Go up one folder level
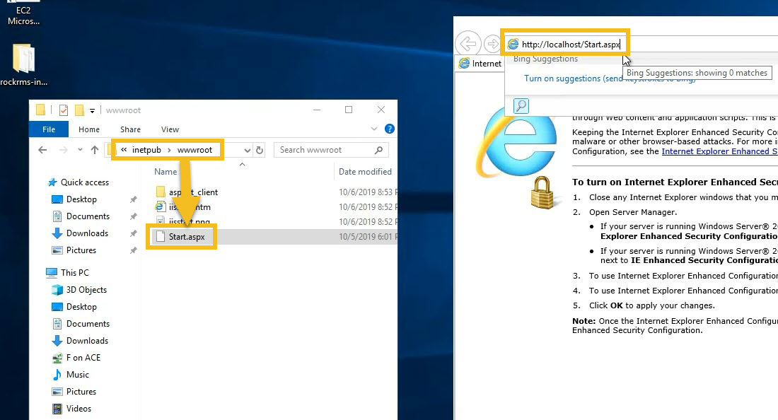This screenshot has width=778, height=420. pyautogui.click(x=95, y=150)
